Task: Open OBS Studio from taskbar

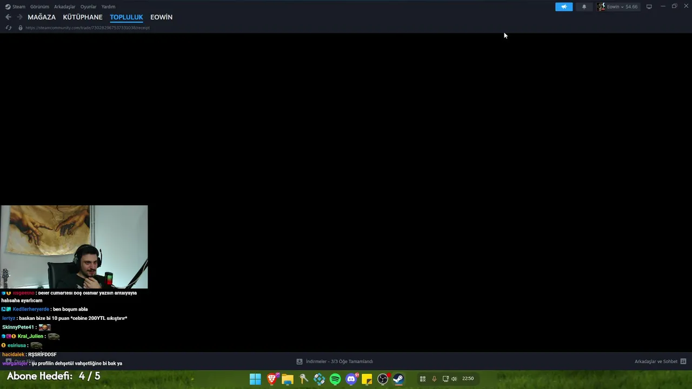Action: [383, 379]
